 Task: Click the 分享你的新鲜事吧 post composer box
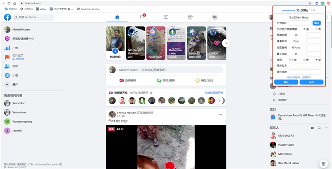click(170, 70)
